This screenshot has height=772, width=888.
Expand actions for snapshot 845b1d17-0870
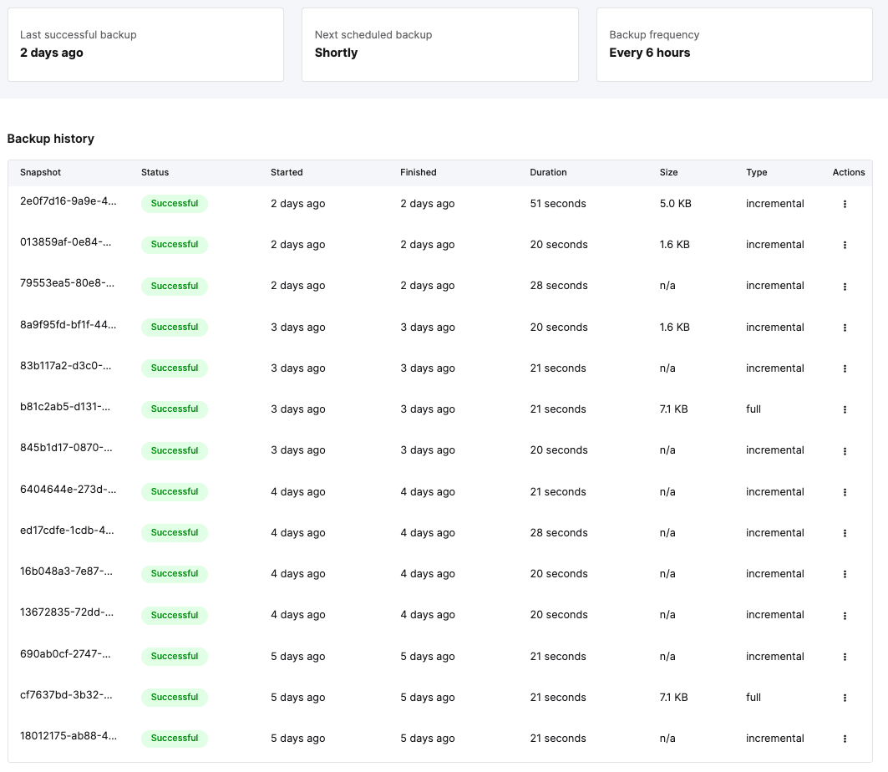(845, 451)
